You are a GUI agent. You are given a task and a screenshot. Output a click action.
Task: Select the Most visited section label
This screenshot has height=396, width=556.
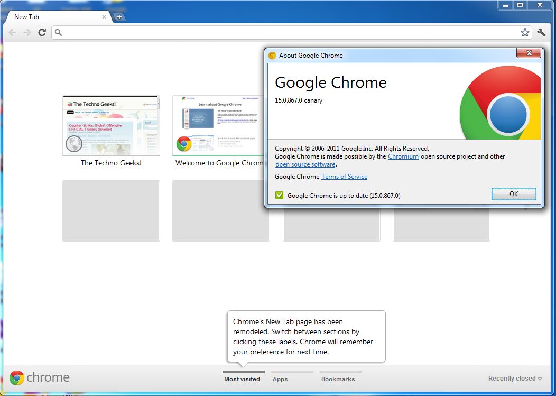click(243, 379)
